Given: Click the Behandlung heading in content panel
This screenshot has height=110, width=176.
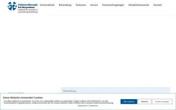Looking at the screenshot, I should [70, 91].
